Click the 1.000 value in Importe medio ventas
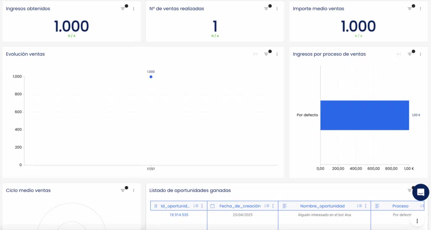 pos(359,27)
